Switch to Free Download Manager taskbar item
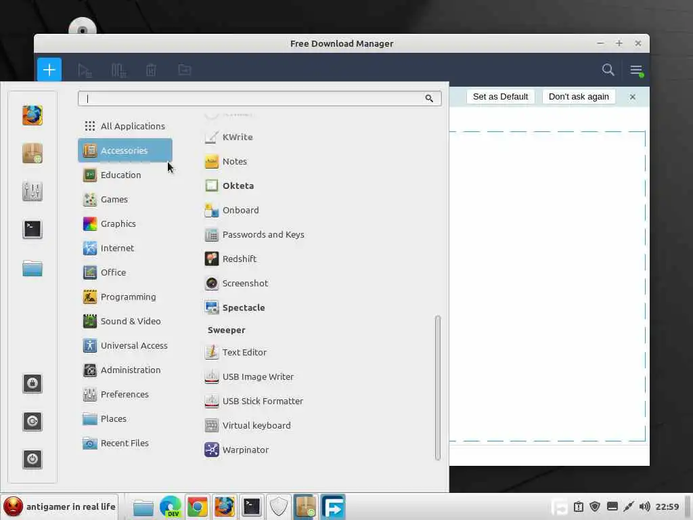This screenshot has height=520, width=693. tap(333, 506)
